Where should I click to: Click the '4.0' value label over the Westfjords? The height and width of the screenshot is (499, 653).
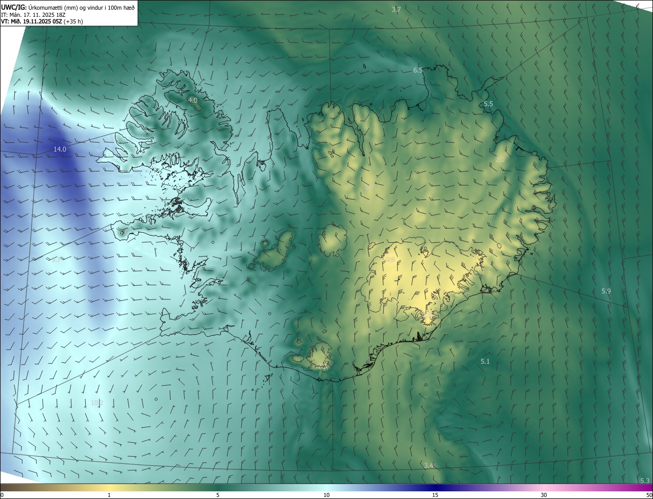point(193,101)
